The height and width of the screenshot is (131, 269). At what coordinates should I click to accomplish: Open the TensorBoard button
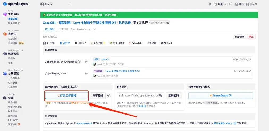coord(220,95)
